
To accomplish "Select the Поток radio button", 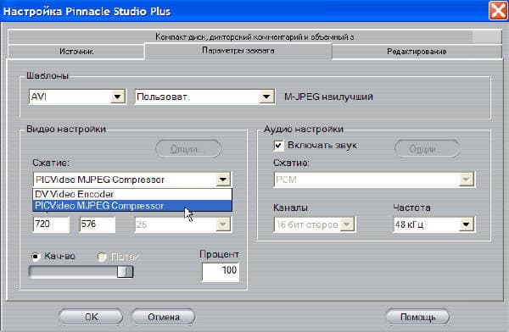I will click(x=102, y=257).
